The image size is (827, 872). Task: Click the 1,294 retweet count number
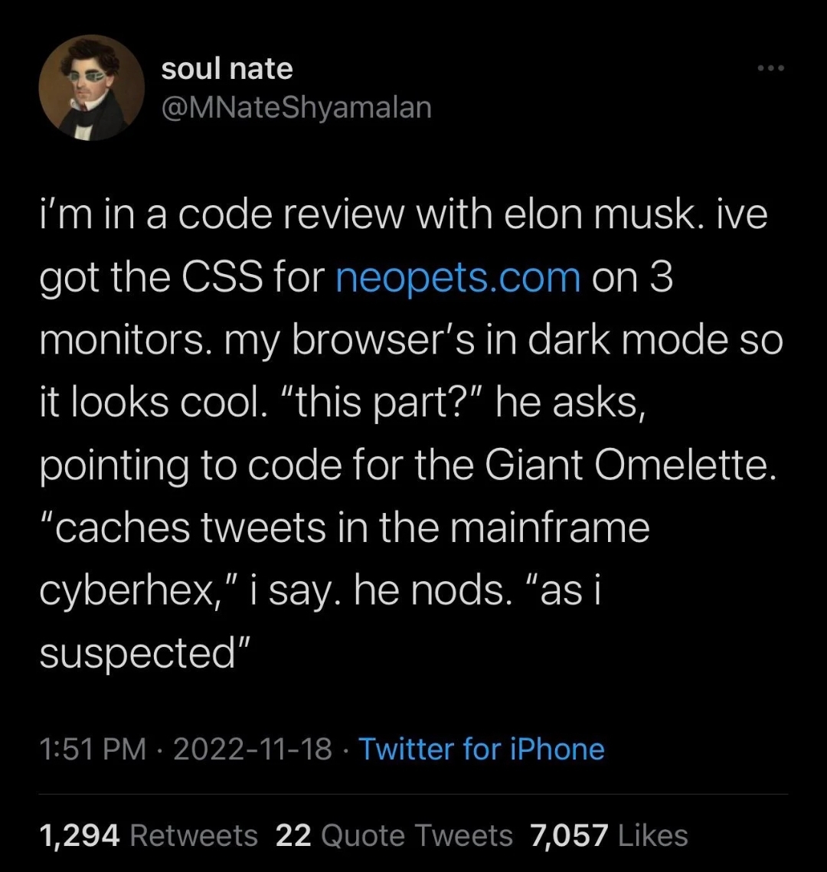79,835
